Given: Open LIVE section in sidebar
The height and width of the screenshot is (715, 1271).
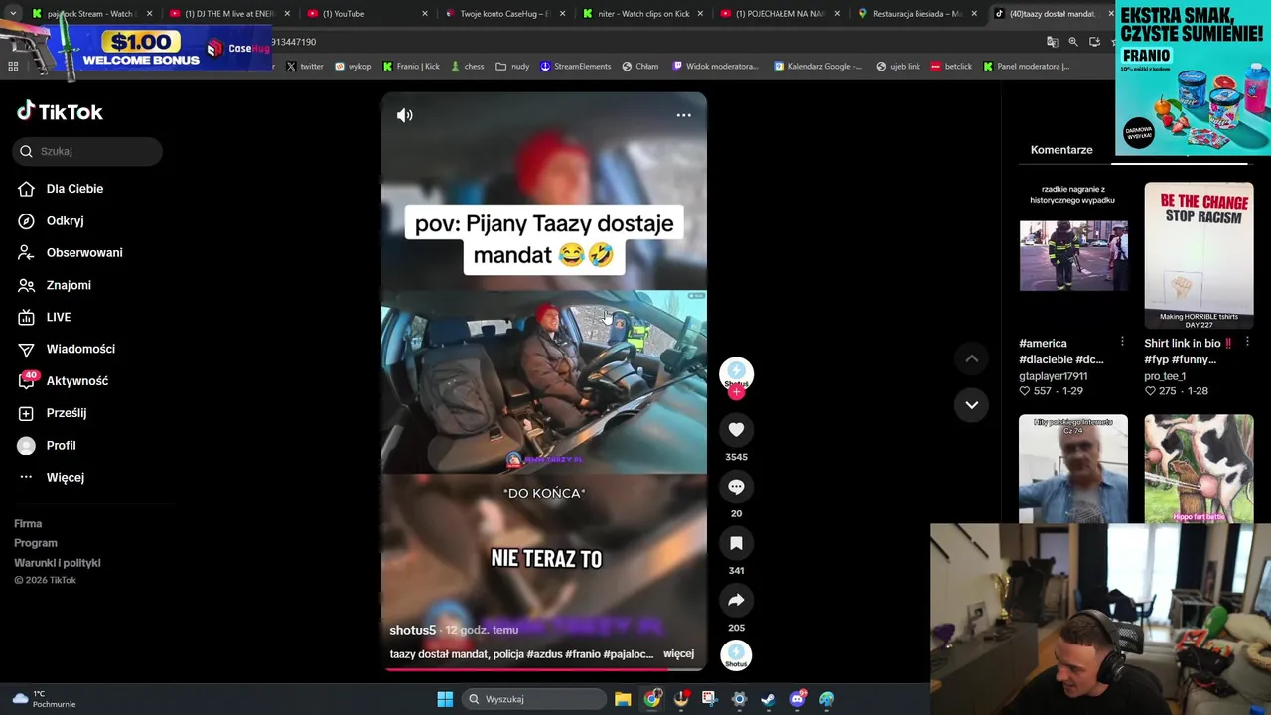Looking at the screenshot, I should (x=59, y=317).
